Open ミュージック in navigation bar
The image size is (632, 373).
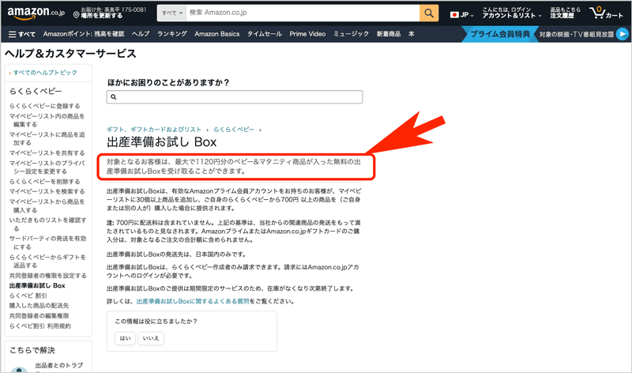click(x=351, y=34)
